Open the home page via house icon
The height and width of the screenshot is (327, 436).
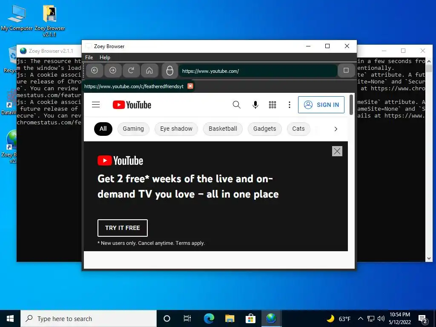149,71
